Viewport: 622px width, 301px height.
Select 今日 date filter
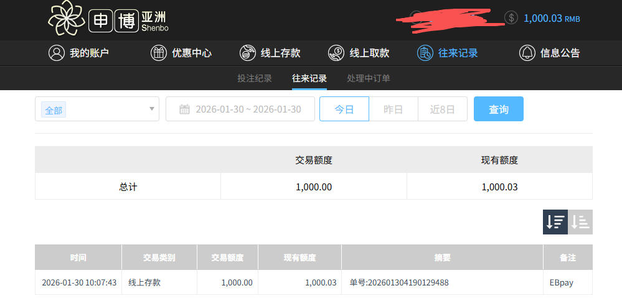(344, 109)
